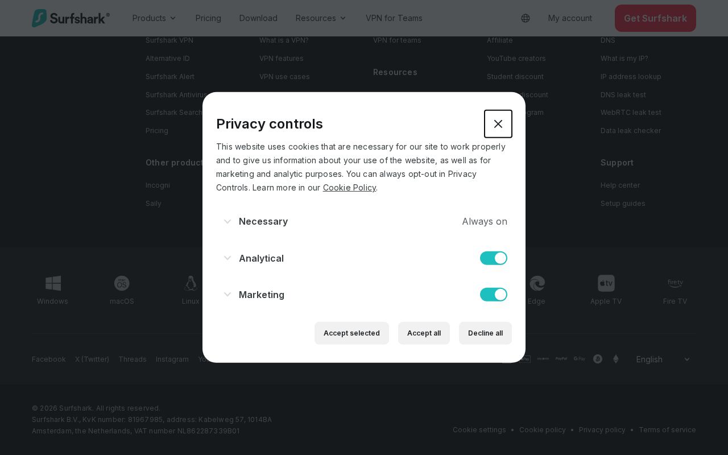Toggle the Analytical cookies switch
The height and width of the screenshot is (455, 728).
[493, 258]
